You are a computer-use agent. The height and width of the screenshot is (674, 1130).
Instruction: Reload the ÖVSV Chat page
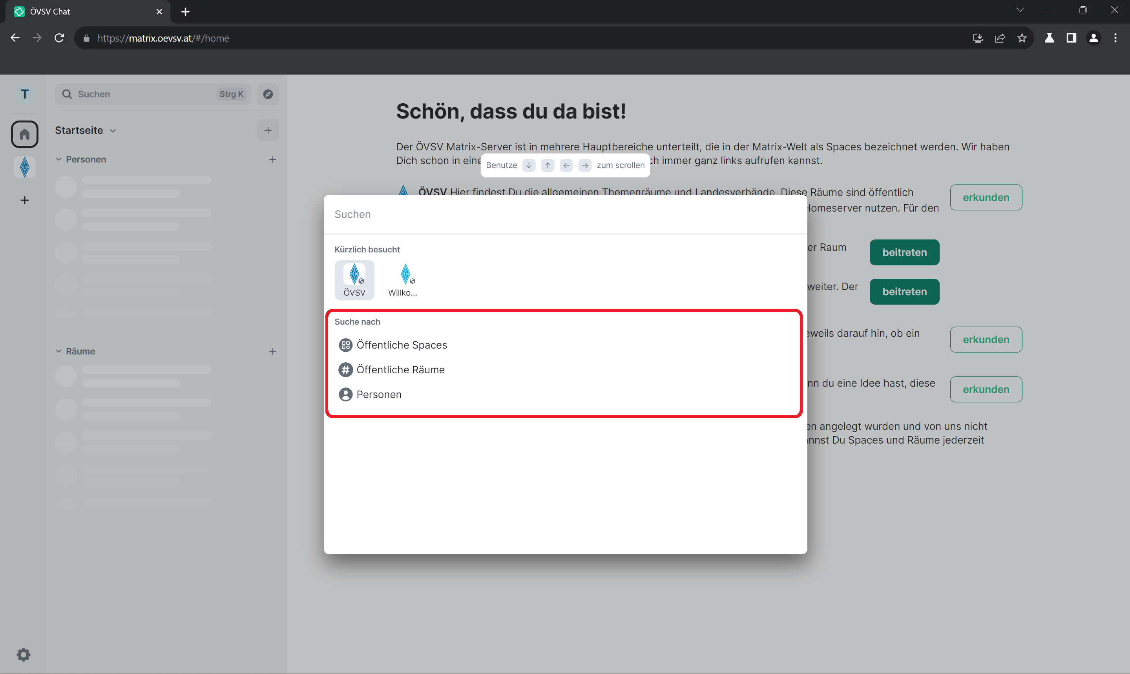[60, 38]
